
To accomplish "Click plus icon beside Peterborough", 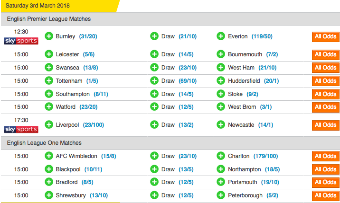I will pos(221,195).
